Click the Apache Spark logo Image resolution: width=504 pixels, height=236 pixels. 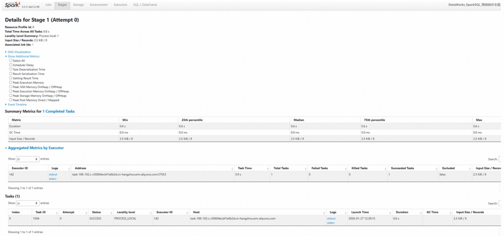(12, 5)
